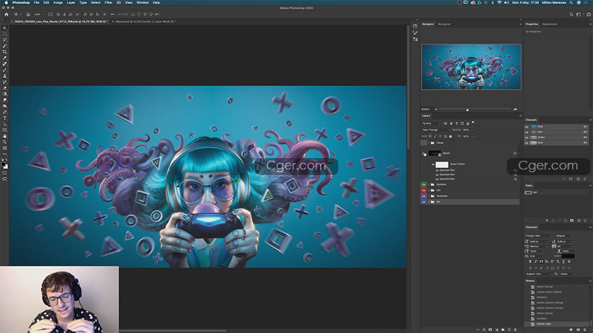
Task: Show the hidden Visual layer group
Action: pyautogui.click(x=424, y=143)
